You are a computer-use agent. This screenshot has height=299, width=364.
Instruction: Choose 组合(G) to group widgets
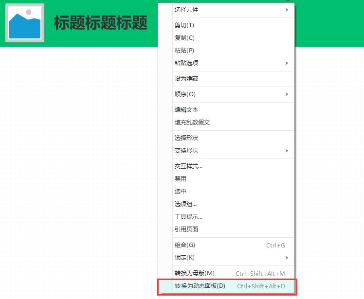tap(185, 245)
